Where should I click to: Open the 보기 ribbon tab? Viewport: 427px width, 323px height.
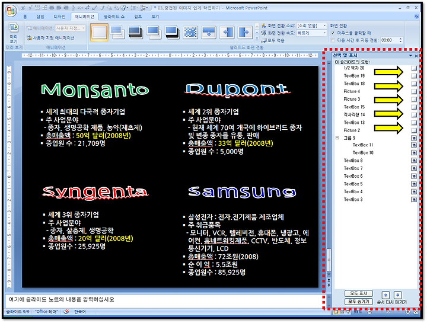pos(155,17)
